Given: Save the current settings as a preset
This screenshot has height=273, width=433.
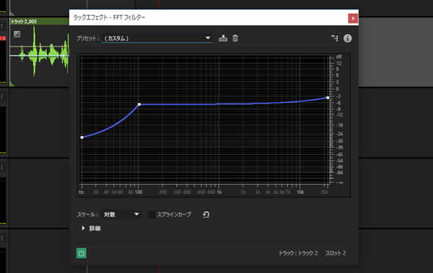Looking at the screenshot, I should (223, 38).
